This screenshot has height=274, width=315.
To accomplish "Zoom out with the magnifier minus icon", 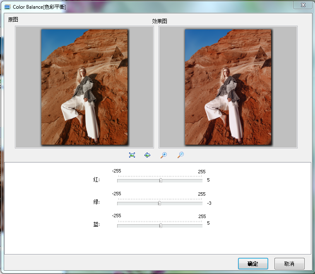I will (180, 155).
